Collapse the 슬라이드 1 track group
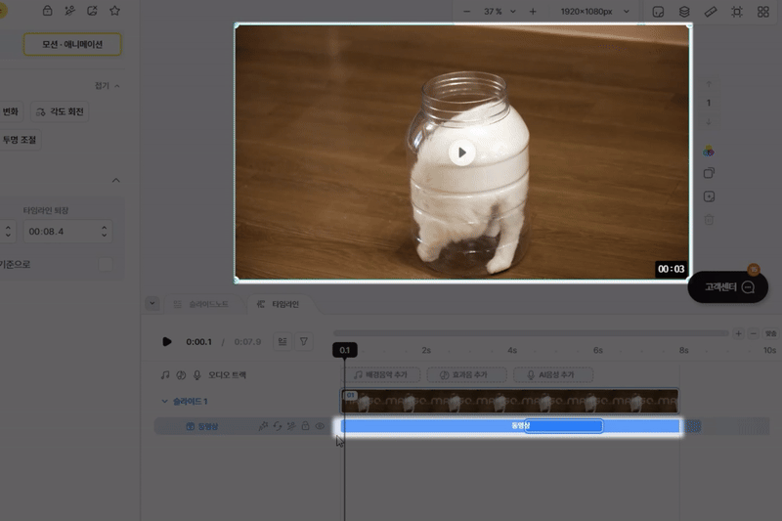Viewport: 782px width, 521px height. (x=164, y=401)
